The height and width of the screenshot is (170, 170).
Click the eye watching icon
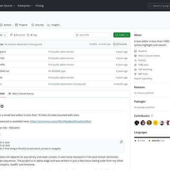(x=135, y=70)
